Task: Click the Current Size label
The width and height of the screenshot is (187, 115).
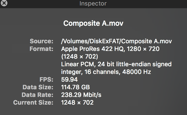Action: (33, 103)
